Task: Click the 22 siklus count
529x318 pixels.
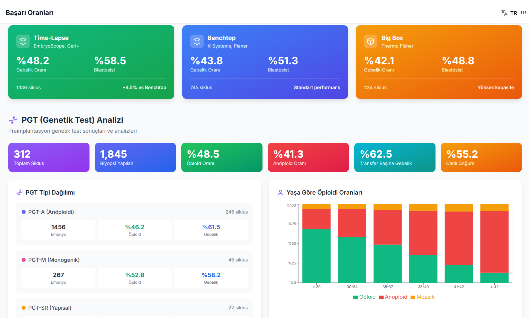Action: [x=238, y=308]
